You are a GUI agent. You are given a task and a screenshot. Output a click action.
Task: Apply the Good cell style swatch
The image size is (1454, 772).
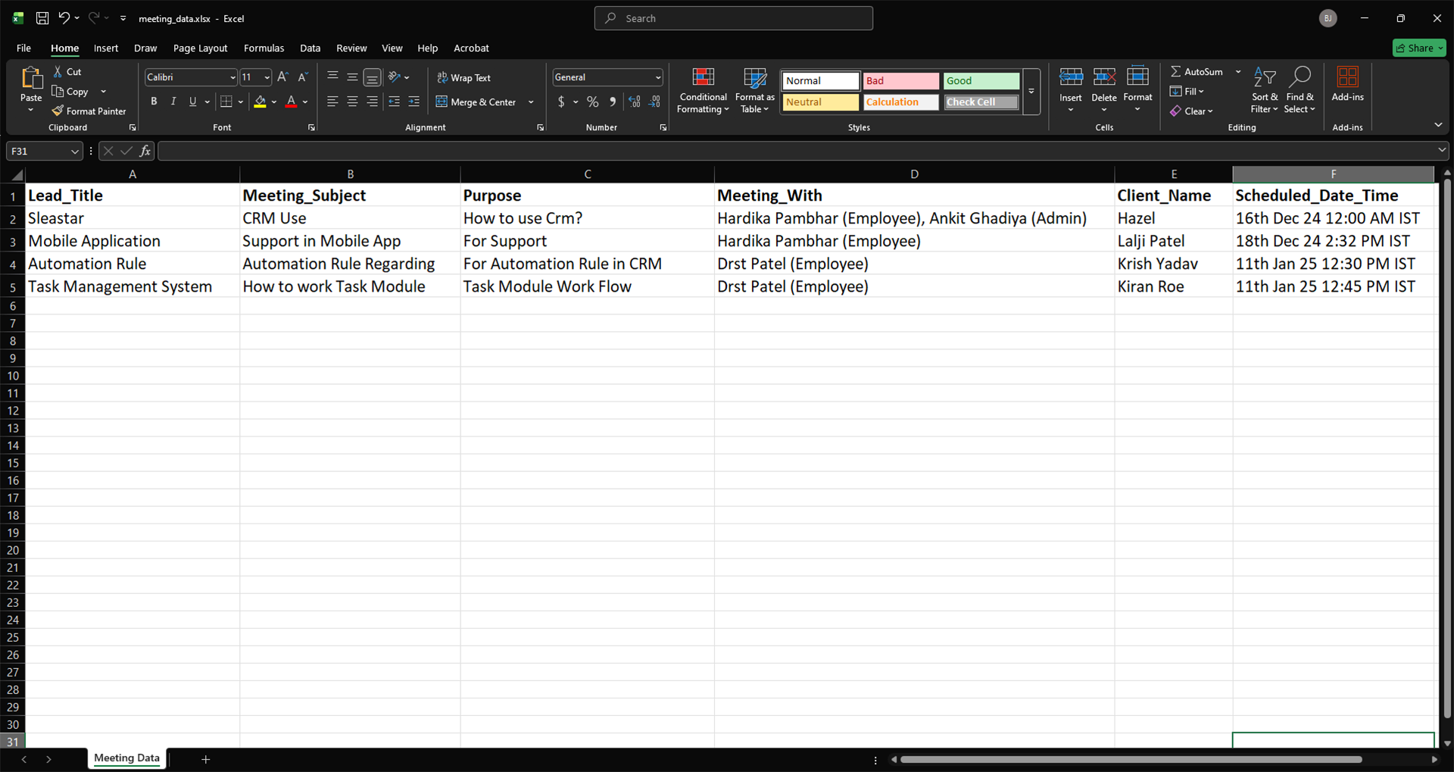point(981,81)
